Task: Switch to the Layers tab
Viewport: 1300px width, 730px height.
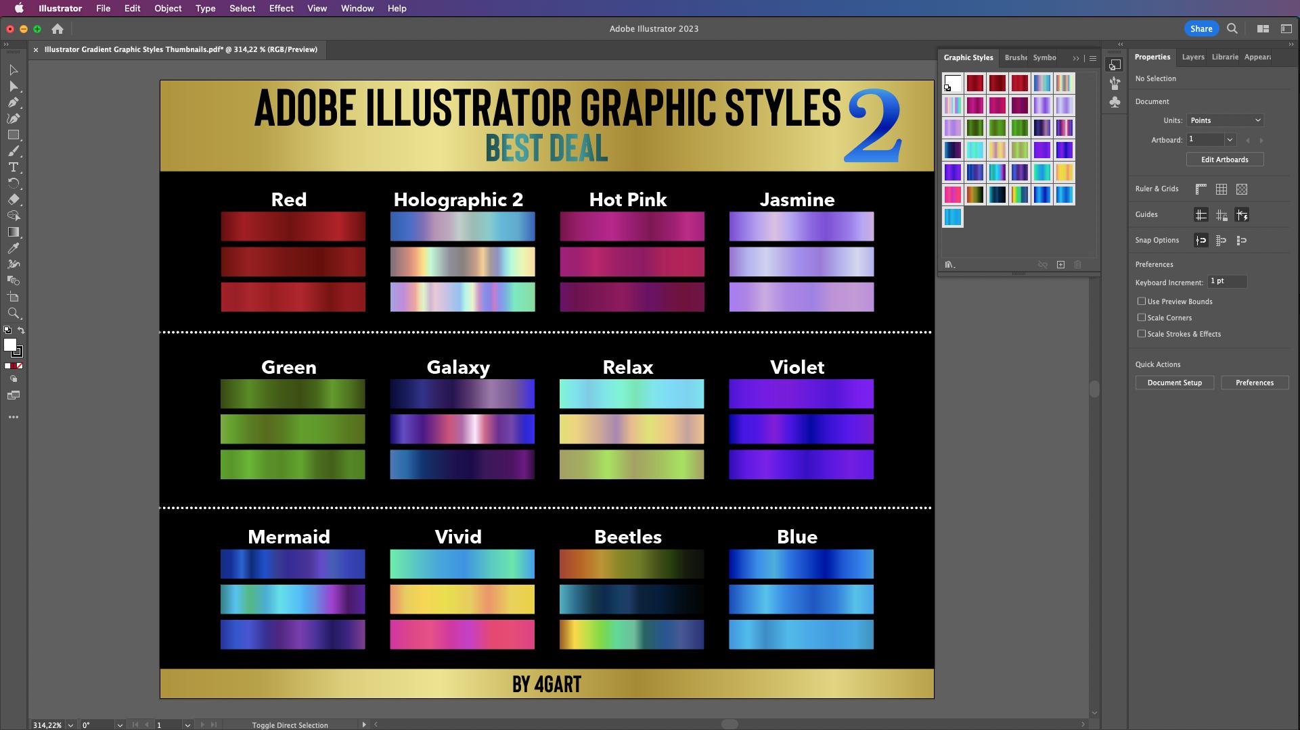Action: click(x=1192, y=57)
